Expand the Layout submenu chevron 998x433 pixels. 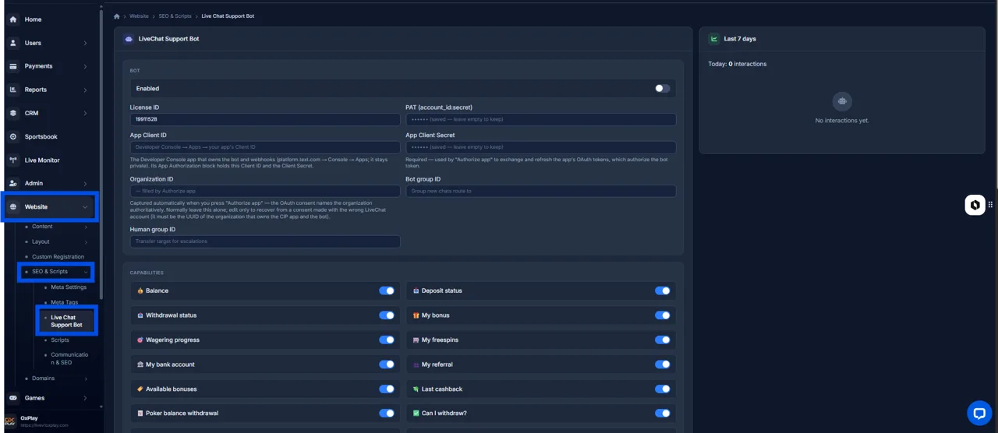86,241
